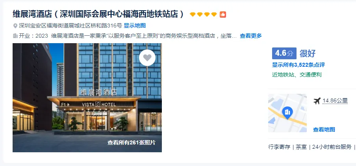This screenshot has width=356, height=166.
Task: Expand description with 查看更多
Action: [x=250, y=36]
